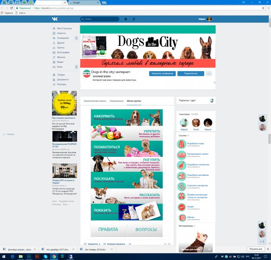Open Профессиональные статьи от экспертов link
Screen dimensions: 271x260
(197, 196)
